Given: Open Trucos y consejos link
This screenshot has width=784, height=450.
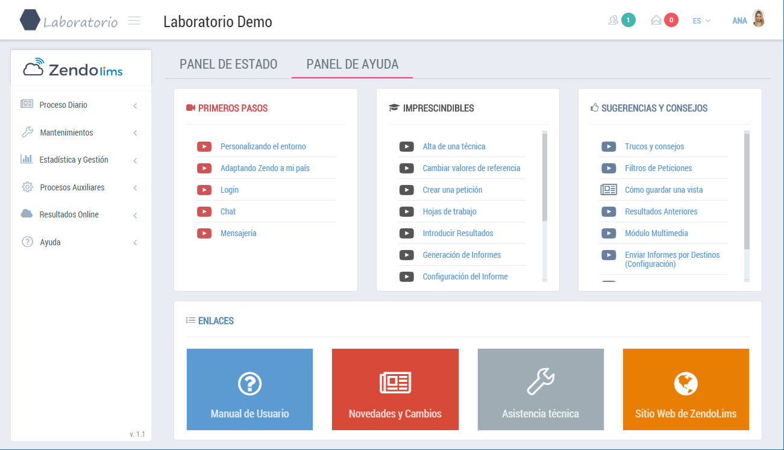Looking at the screenshot, I should pos(654,146).
